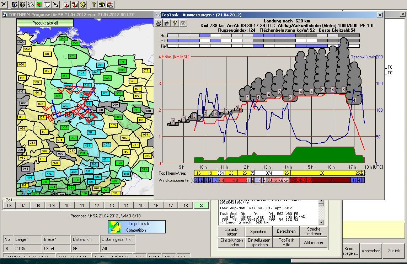
Task: Close the TopTask Auswertungen window
Action: point(380,15)
